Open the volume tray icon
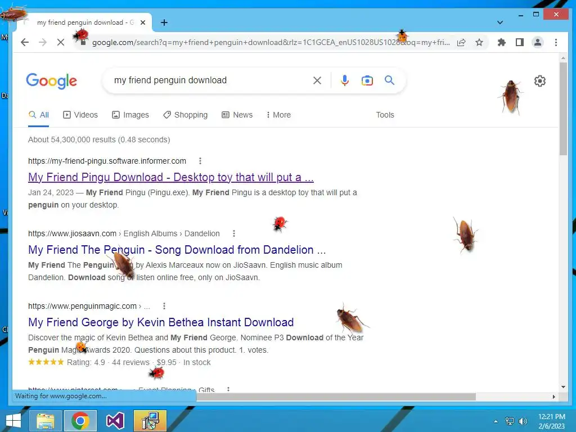This screenshot has width=576, height=432. pyautogui.click(x=523, y=421)
